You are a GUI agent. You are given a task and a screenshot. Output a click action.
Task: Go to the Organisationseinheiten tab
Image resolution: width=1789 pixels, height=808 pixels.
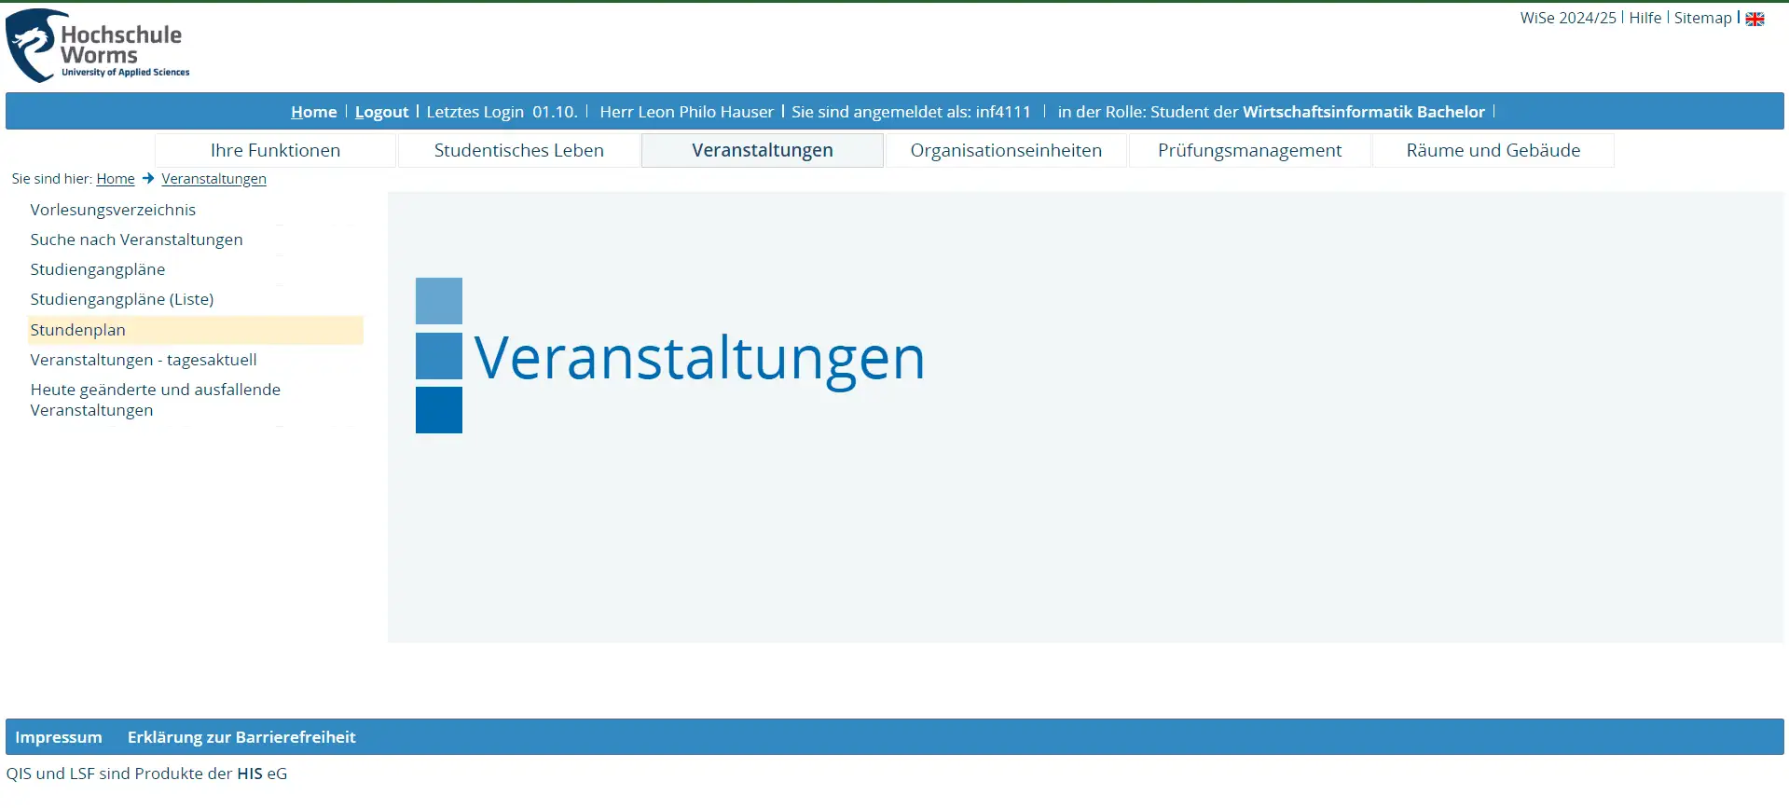pos(1005,150)
